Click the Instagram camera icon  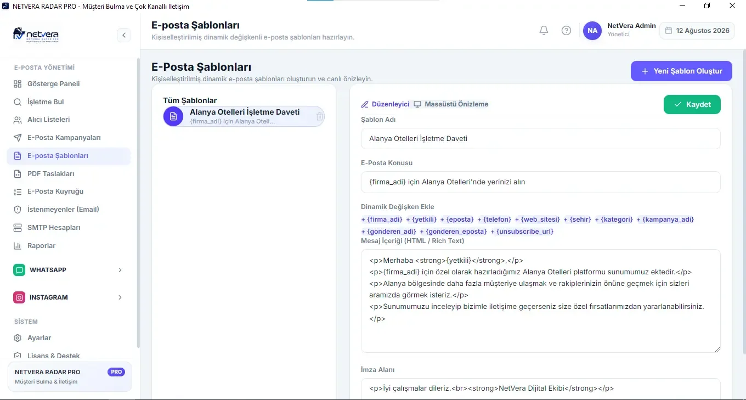20,297
